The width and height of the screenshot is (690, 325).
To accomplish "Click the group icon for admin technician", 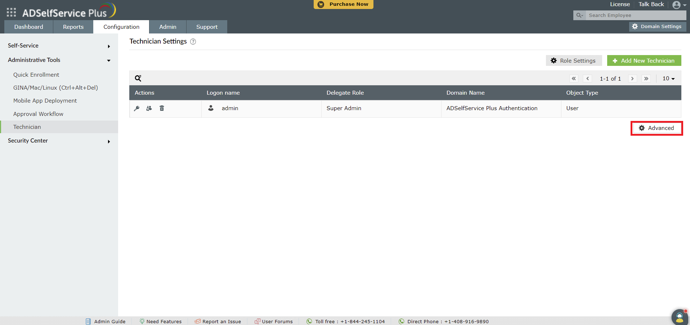I will [149, 108].
